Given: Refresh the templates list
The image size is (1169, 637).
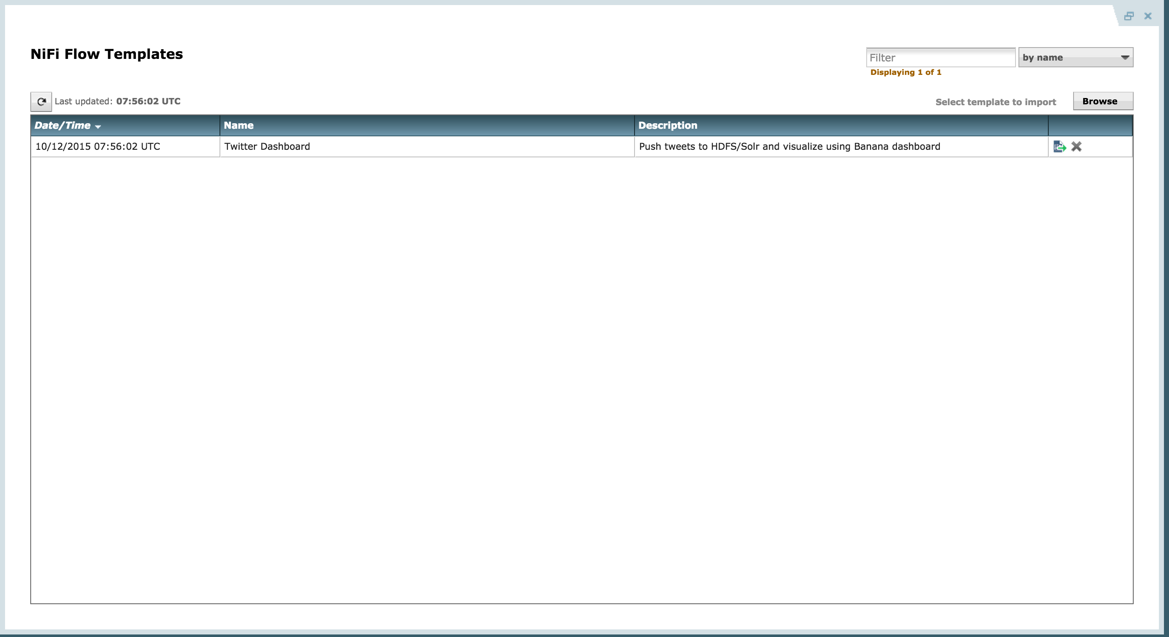Looking at the screenshot, I should (x=41, y=101).
